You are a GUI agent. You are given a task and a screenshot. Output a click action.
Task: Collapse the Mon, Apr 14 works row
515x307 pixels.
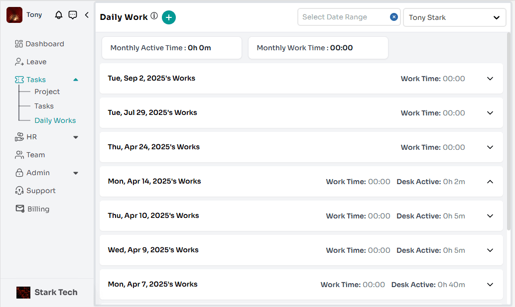[x=490, y=182]
